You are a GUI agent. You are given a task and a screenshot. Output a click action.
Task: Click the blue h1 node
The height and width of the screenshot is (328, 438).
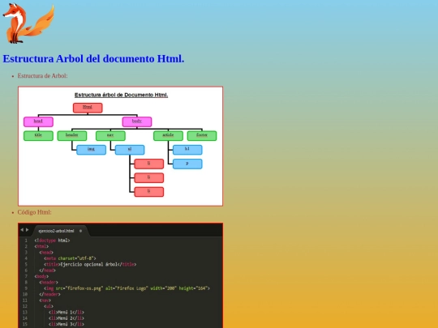coord(187,150)
